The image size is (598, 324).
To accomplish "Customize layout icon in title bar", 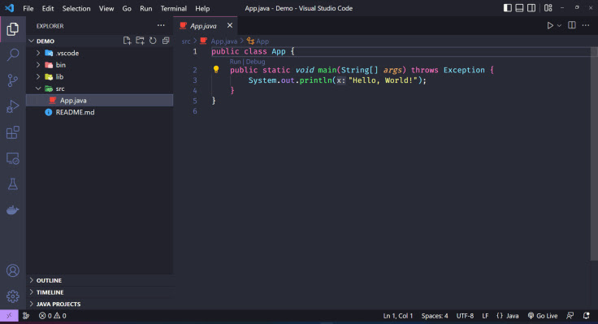I will (x=548, y=8).
